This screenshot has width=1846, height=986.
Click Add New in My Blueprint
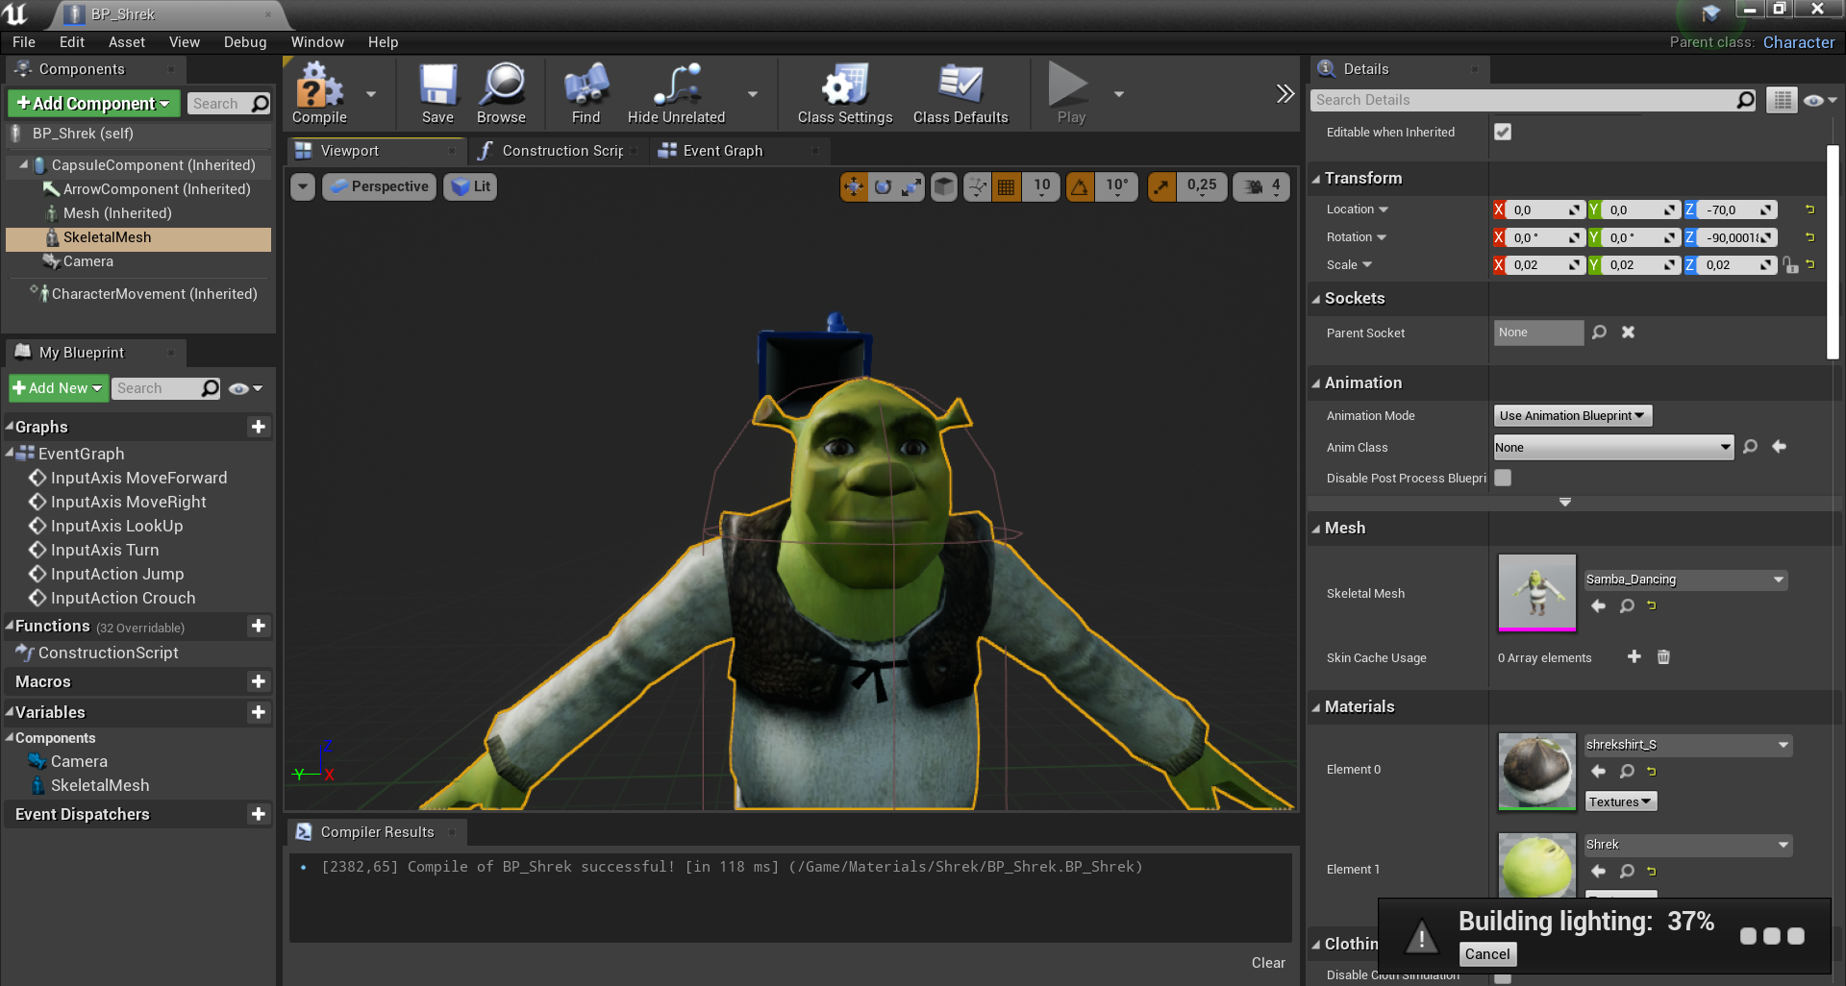pyautogui.click(x=59, y=388)
